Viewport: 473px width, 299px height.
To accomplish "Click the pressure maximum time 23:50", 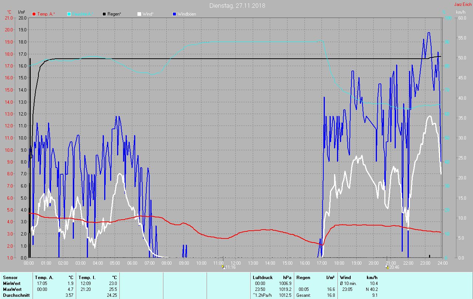I will (260, 289).
